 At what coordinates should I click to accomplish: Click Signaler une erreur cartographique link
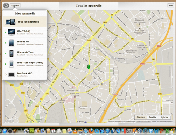pyautogui.click(x=162, y=122)
